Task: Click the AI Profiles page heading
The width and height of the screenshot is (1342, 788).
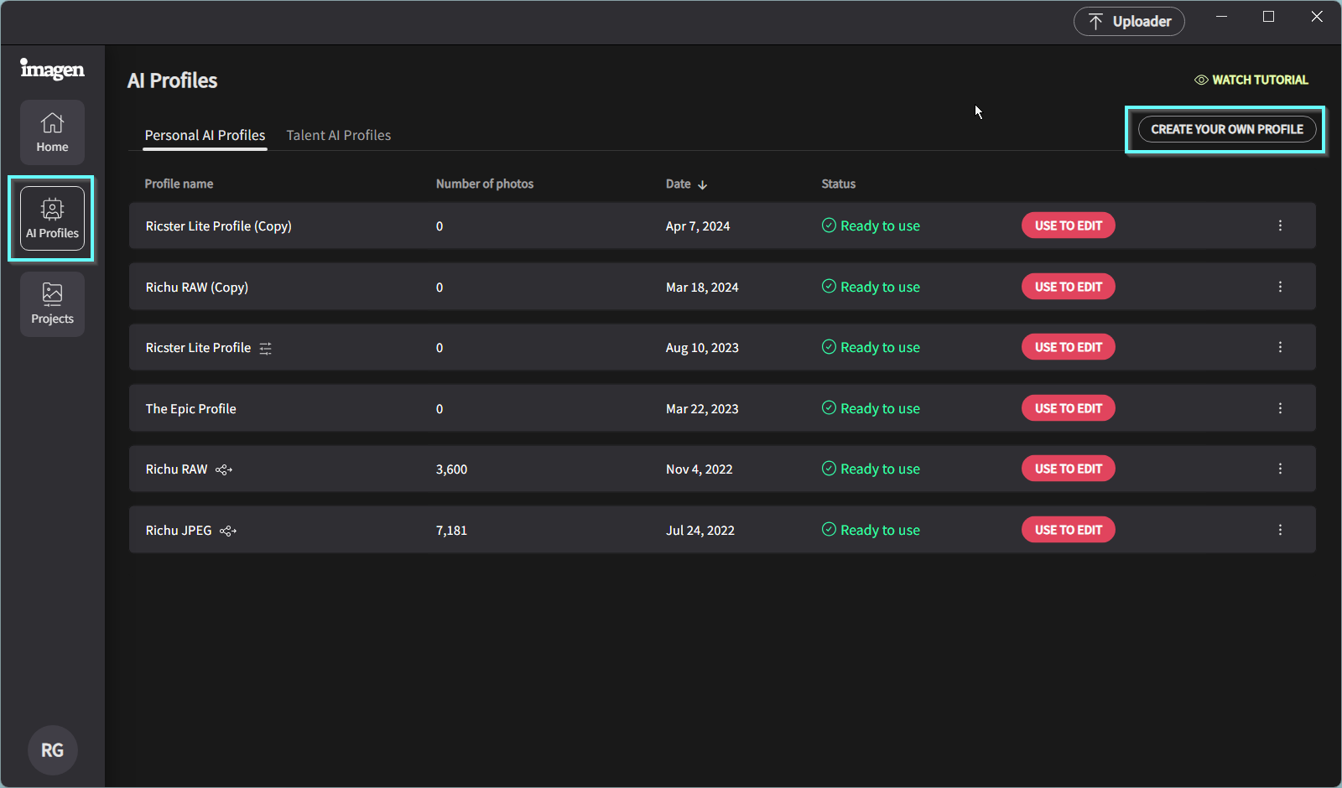Action: point(172,80)
